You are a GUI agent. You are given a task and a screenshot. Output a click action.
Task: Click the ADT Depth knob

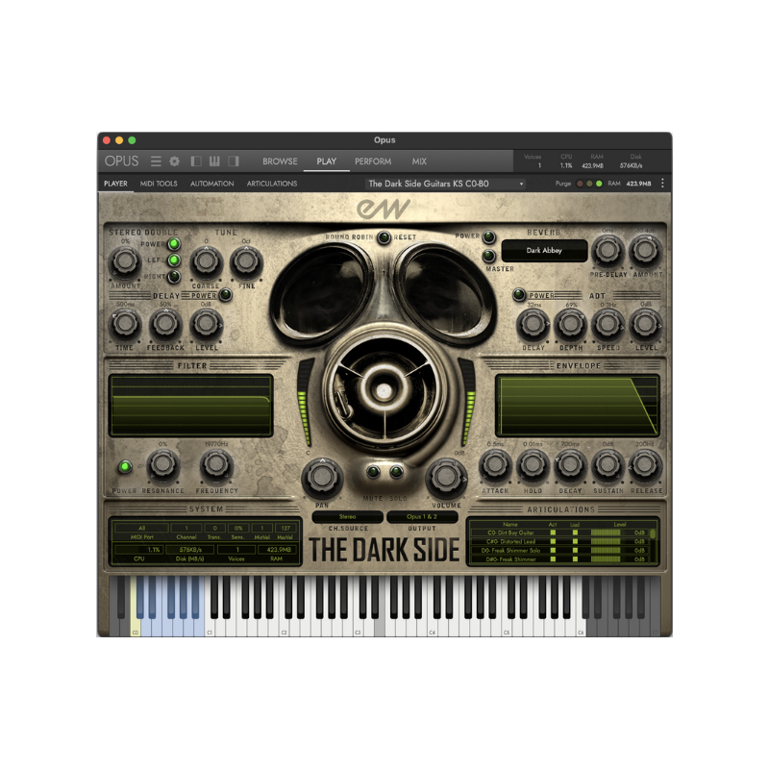click(570, 324)
